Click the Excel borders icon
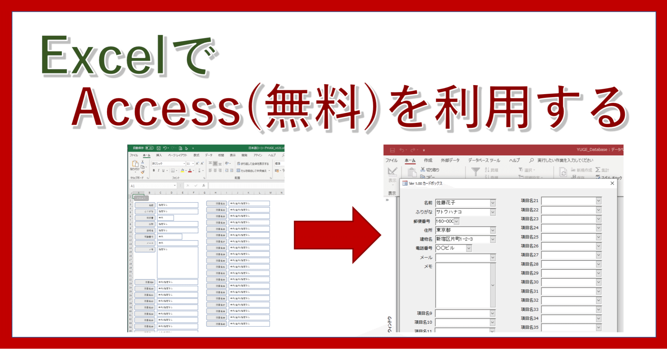The height and width of the screenshot is (349, 667). tap(173, 171)
